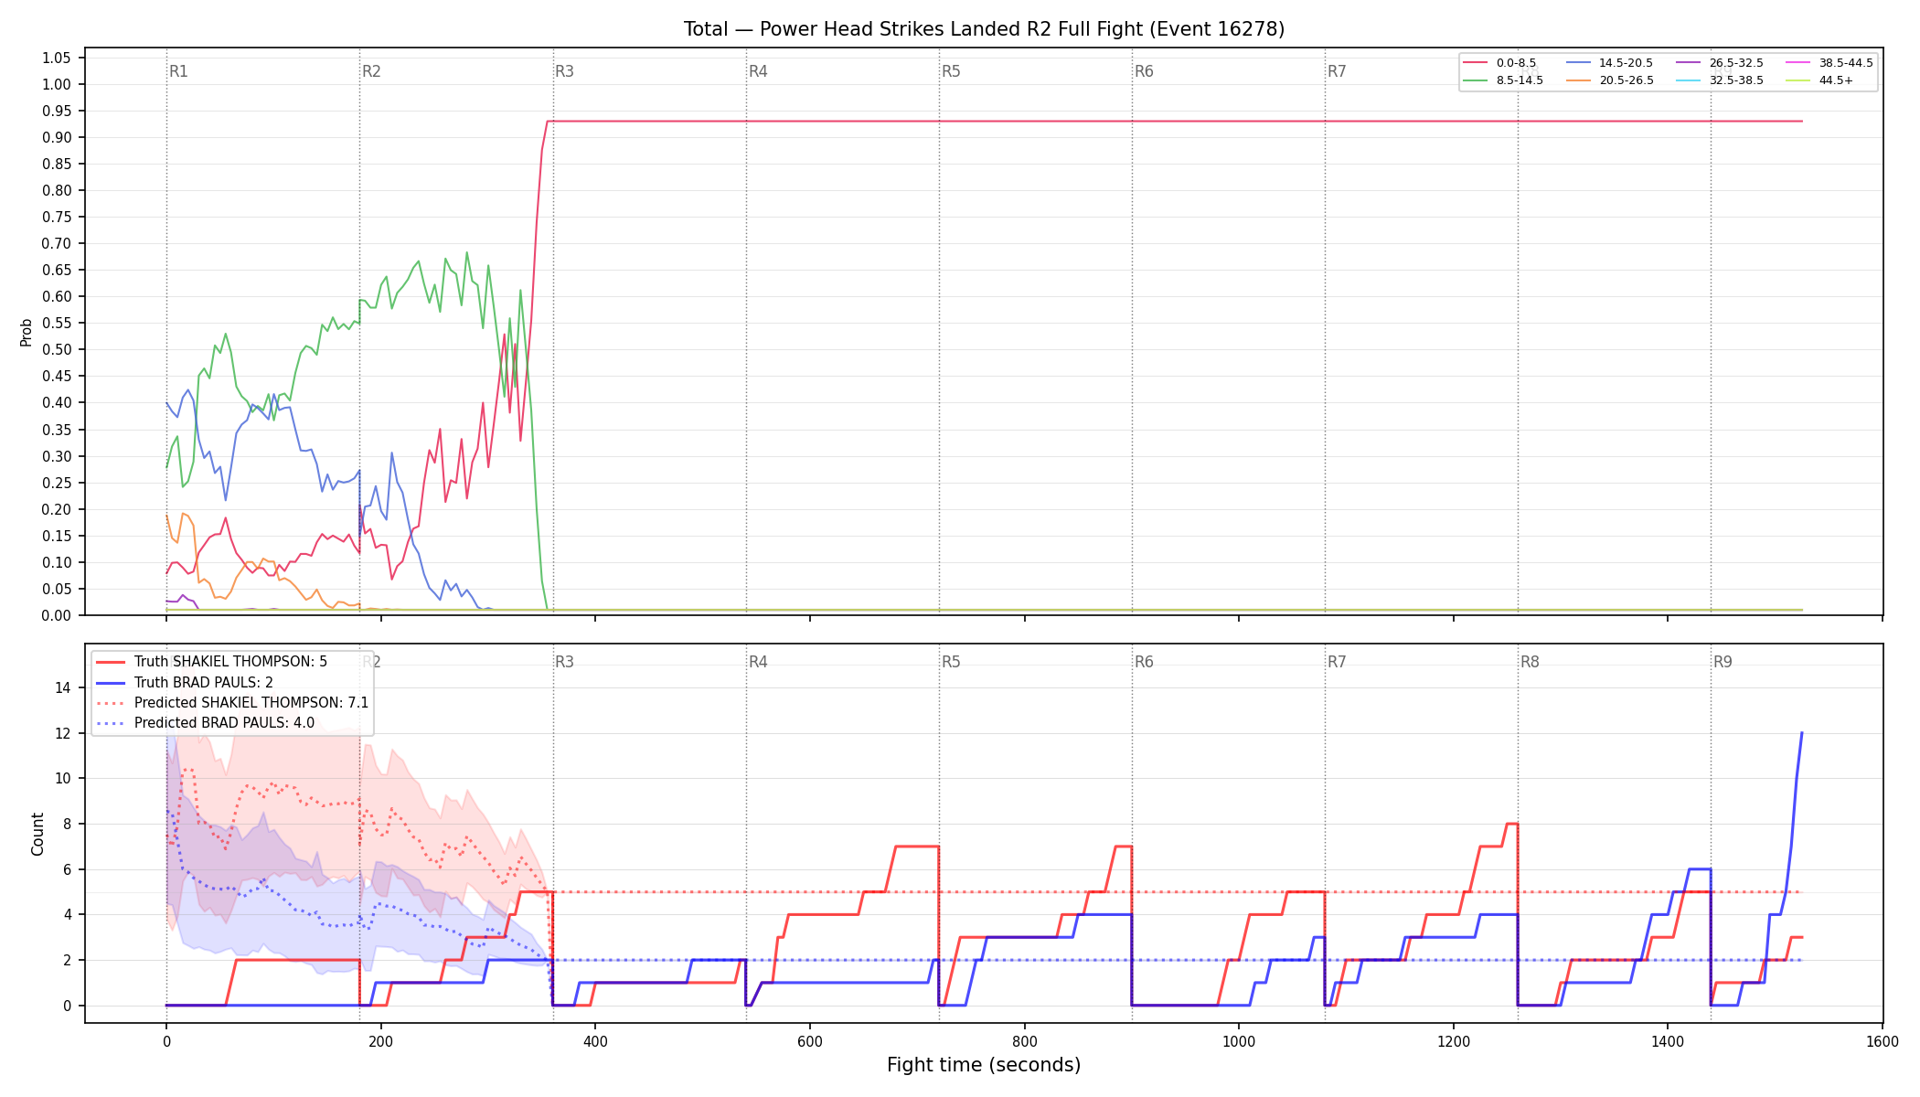The image size is (1920, 1097).
Task: Click the 0.95 tick on the Prob axis
Action: (x=57, y=111)
